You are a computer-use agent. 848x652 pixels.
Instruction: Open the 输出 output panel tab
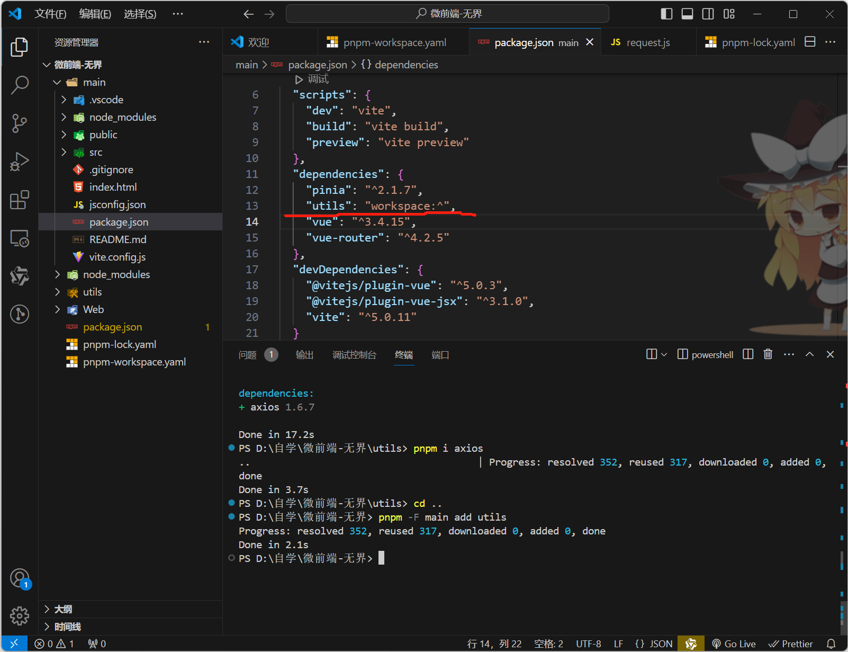pos(304,354)
